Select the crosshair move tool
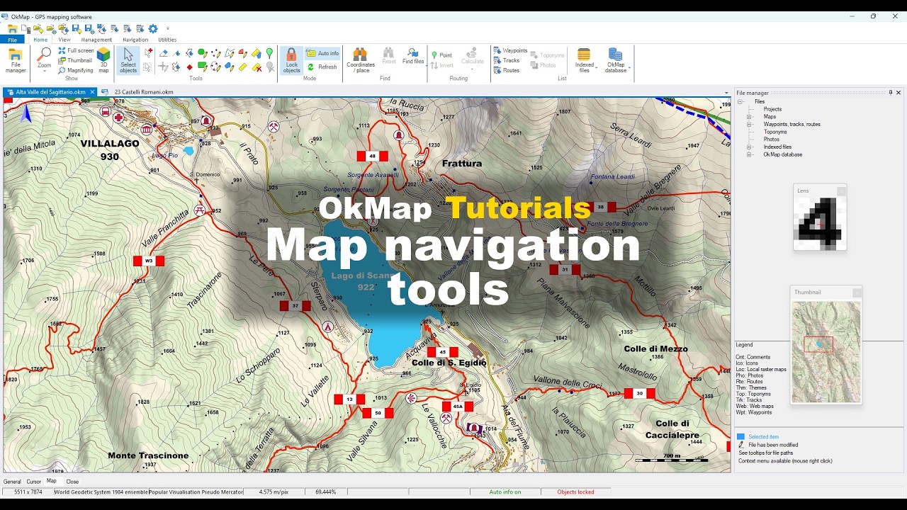This screenshot has width=907, height=510. 163,67
